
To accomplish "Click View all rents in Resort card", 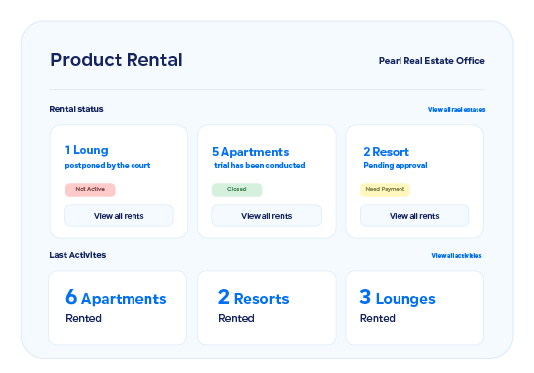I will (414, 216).
